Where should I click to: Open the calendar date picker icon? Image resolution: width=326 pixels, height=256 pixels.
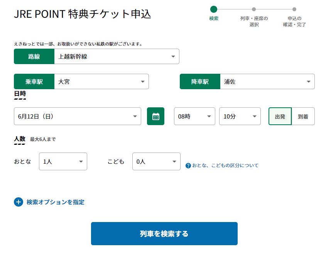coord(155,116)
